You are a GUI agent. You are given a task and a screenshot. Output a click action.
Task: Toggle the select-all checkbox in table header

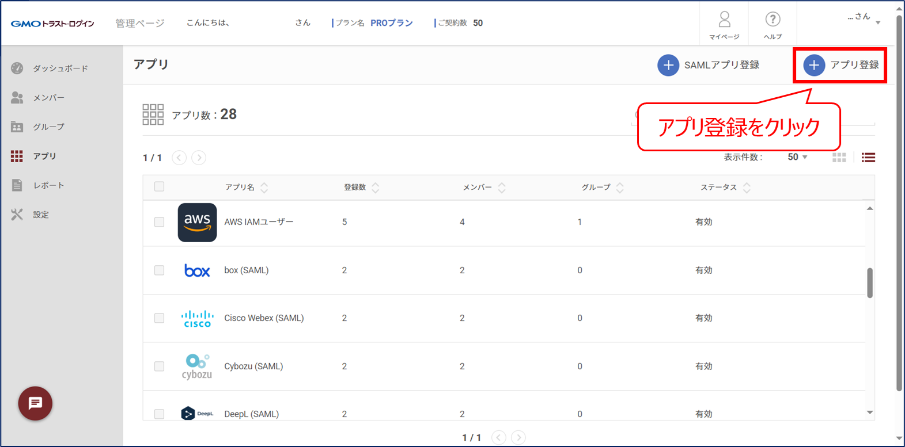click(x=159, y=186)
